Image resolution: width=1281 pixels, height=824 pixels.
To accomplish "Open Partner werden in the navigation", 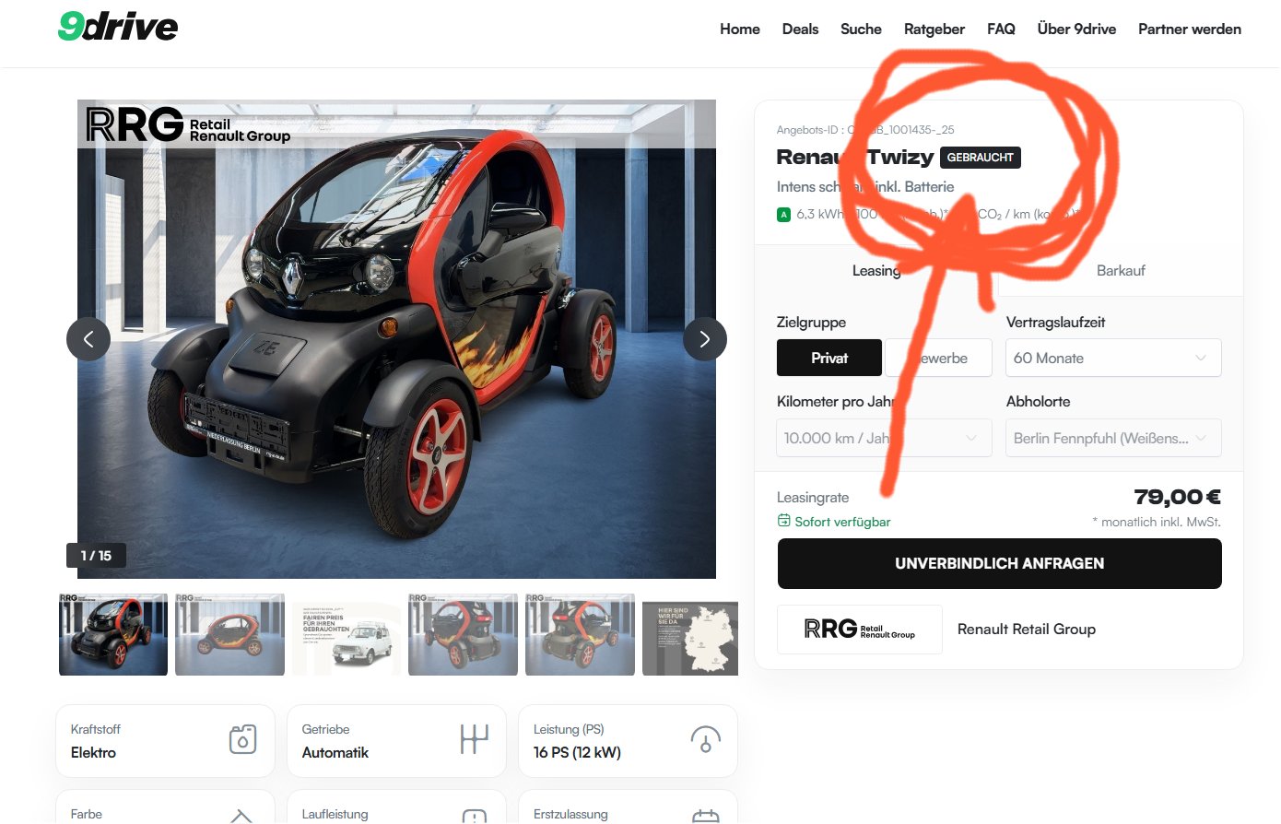I will pos(1190,29).
